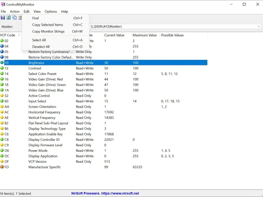Open the View menu
This screenshot has width=263, height=197.
coord(37,11)
